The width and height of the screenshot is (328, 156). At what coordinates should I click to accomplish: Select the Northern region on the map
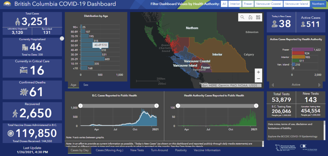[x=192, y=28]
